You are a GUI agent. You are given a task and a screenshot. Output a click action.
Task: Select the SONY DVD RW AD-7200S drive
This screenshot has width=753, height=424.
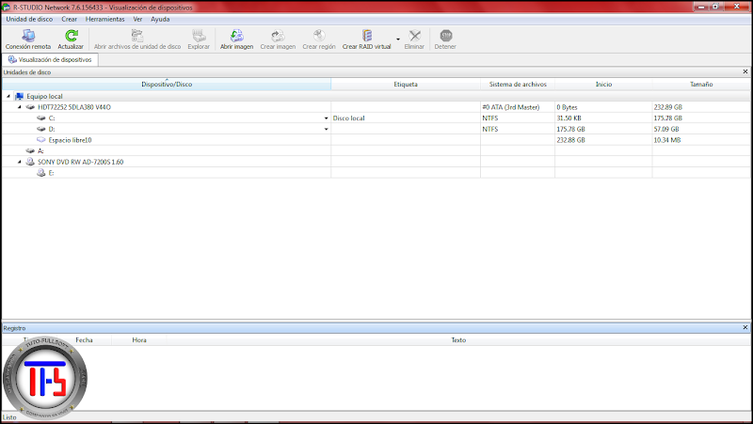click(x=80, y=162)
